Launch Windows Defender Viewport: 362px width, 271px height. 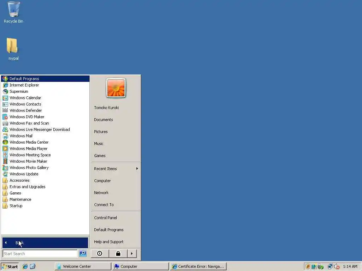(45, 110)
